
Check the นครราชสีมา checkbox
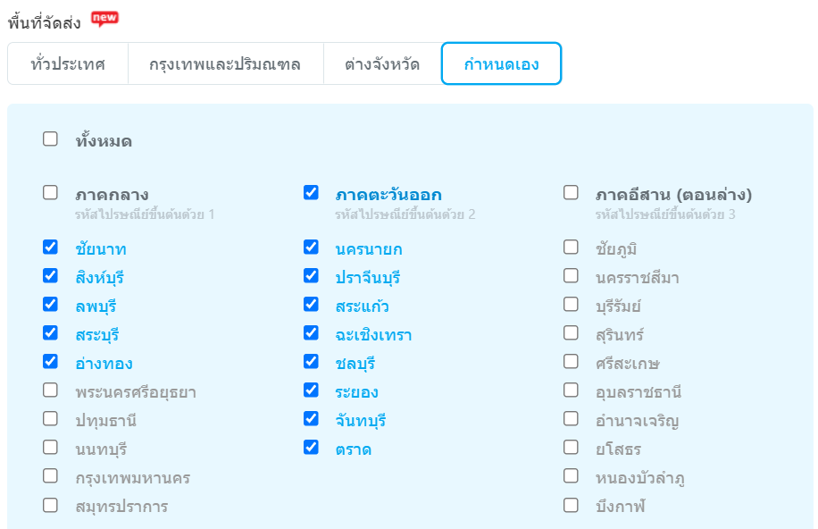(x=572, y=276)
